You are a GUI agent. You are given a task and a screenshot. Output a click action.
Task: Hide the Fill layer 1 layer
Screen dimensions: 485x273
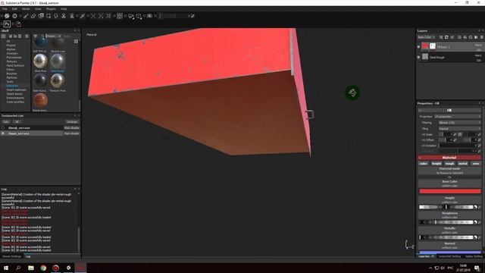(x=419, y=47)
